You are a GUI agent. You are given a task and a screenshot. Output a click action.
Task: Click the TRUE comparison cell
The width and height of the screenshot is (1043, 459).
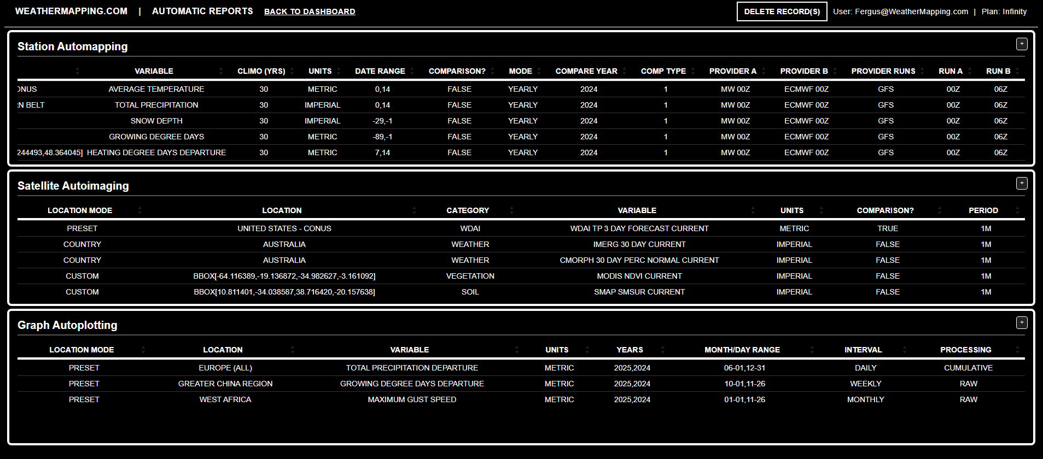coord(888,228)
